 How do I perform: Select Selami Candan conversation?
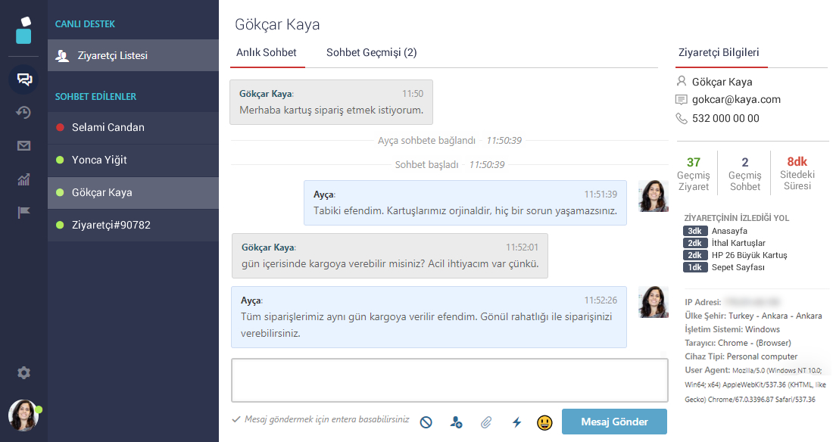click(108, 127)
